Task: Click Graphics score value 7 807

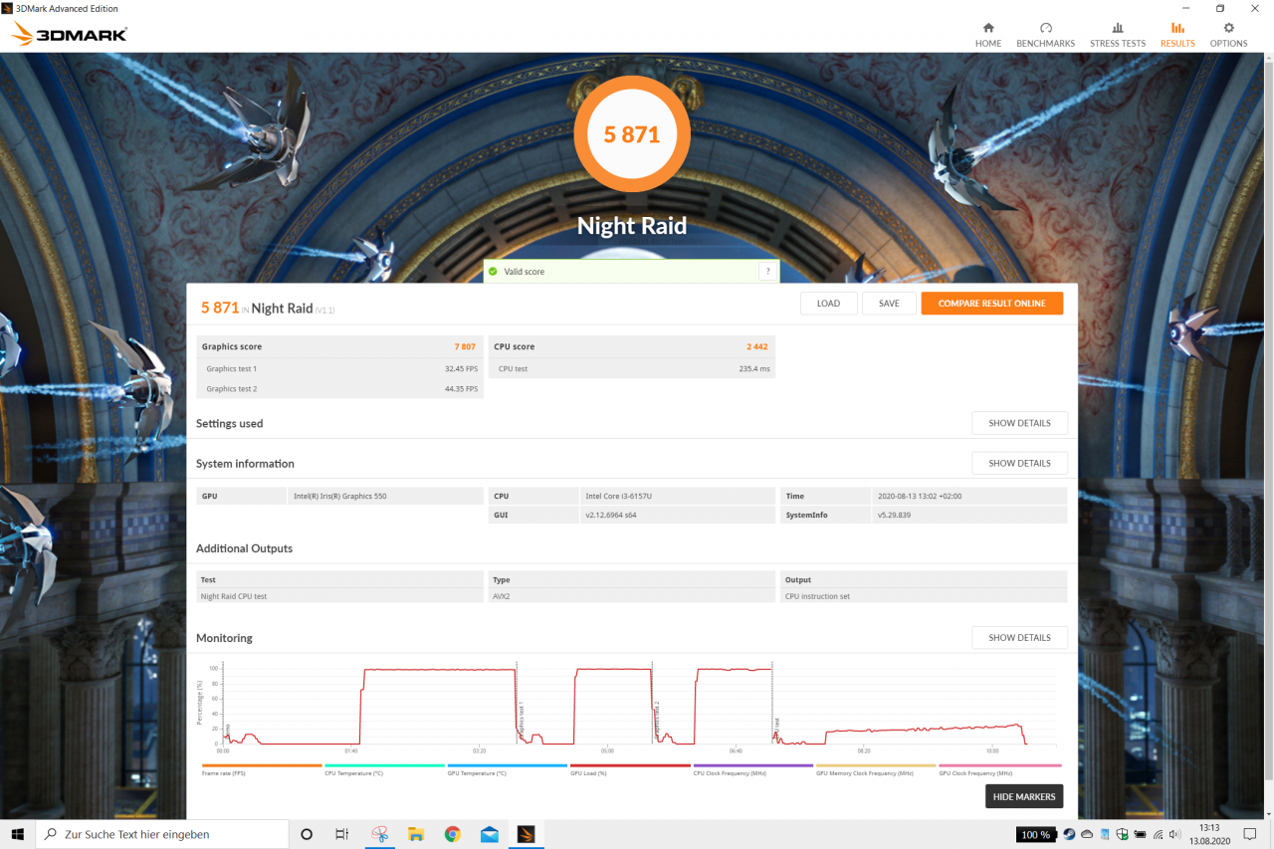Action: (x=465, y=347)
